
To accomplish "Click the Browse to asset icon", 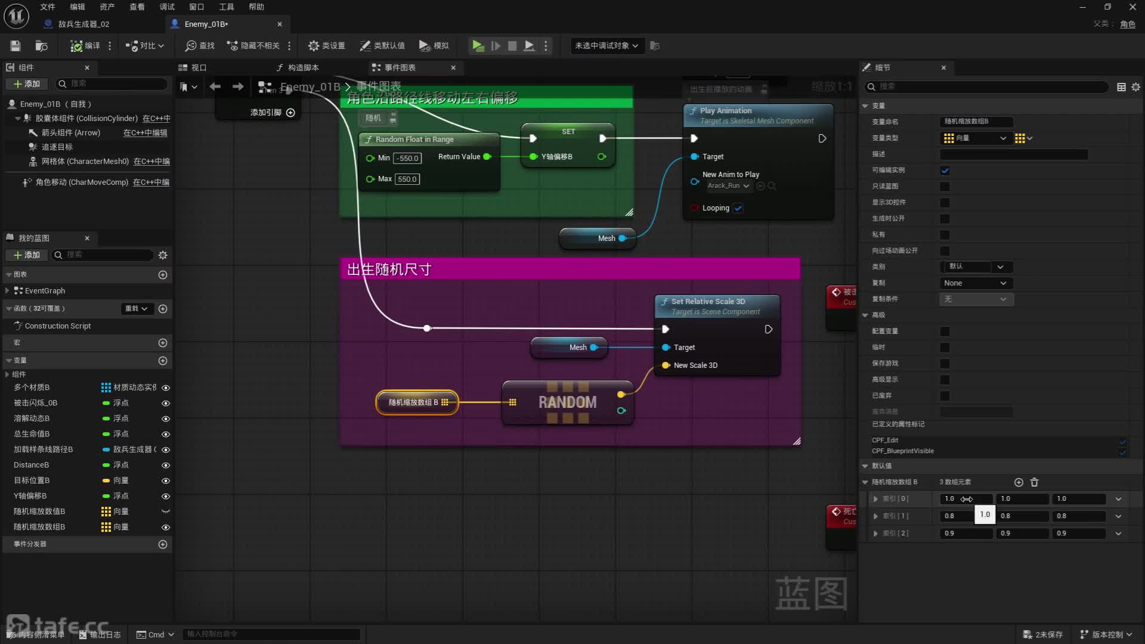I will point(41,46).
